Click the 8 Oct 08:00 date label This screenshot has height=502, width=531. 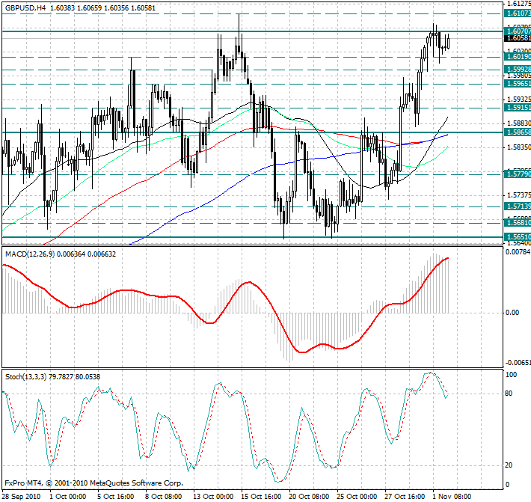164,497
